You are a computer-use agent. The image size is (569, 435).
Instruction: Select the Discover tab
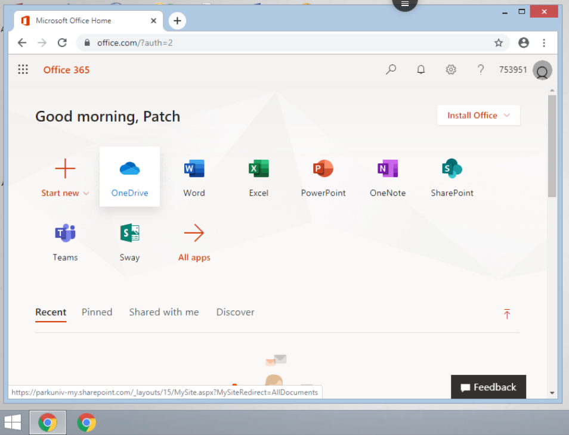pyautogui.click(x=236, y=312)
